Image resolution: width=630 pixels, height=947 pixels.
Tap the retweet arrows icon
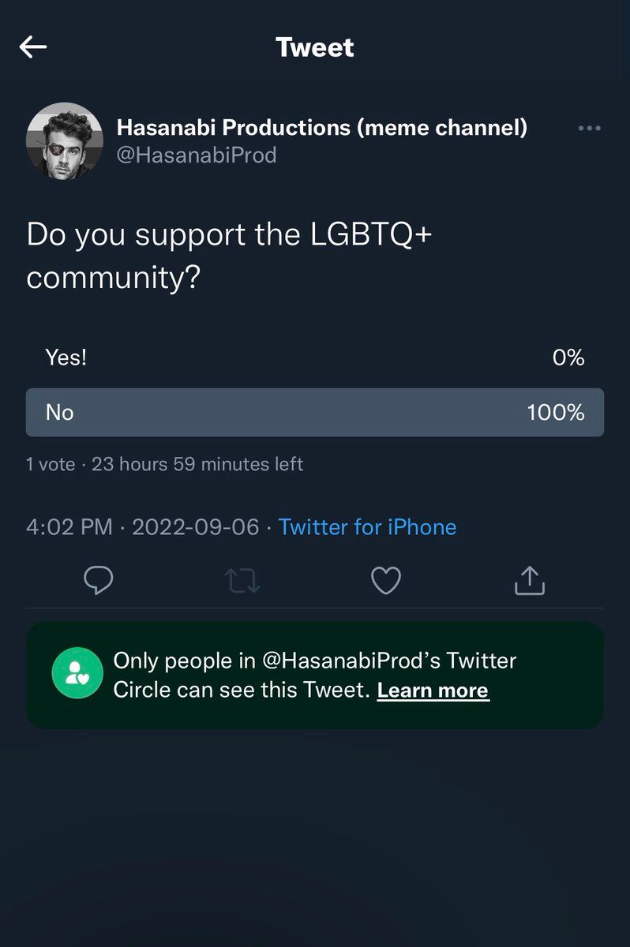242,582
